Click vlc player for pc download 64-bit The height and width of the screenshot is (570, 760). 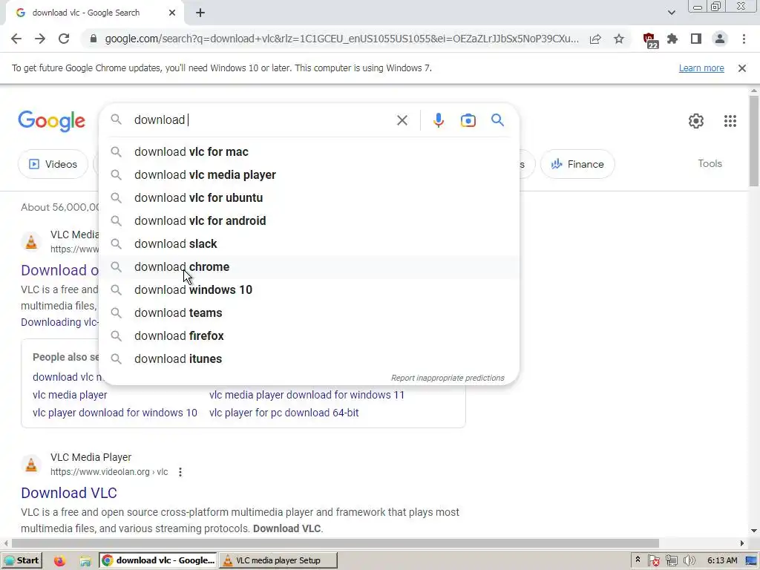[284, 413]
